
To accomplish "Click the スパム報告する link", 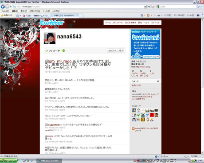I will [x=138, y=99].
